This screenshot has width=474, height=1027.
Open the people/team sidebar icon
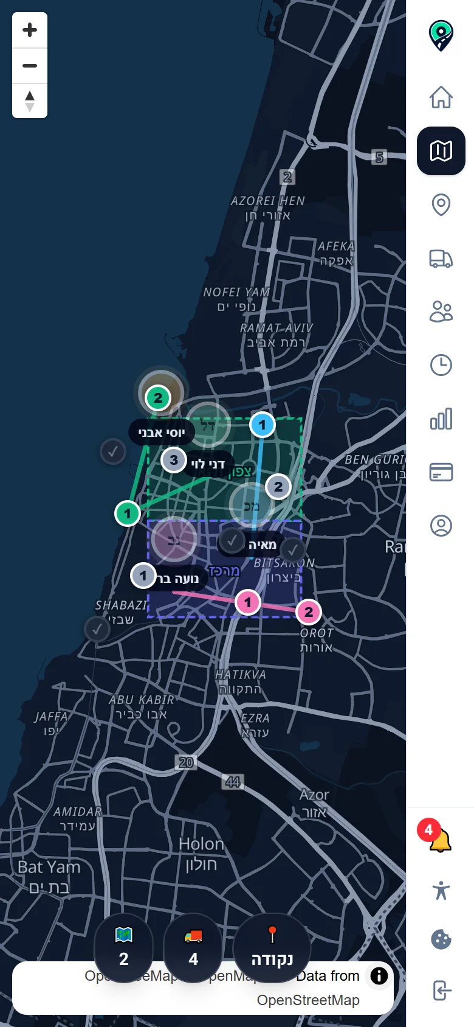click(x=441, y=312)
